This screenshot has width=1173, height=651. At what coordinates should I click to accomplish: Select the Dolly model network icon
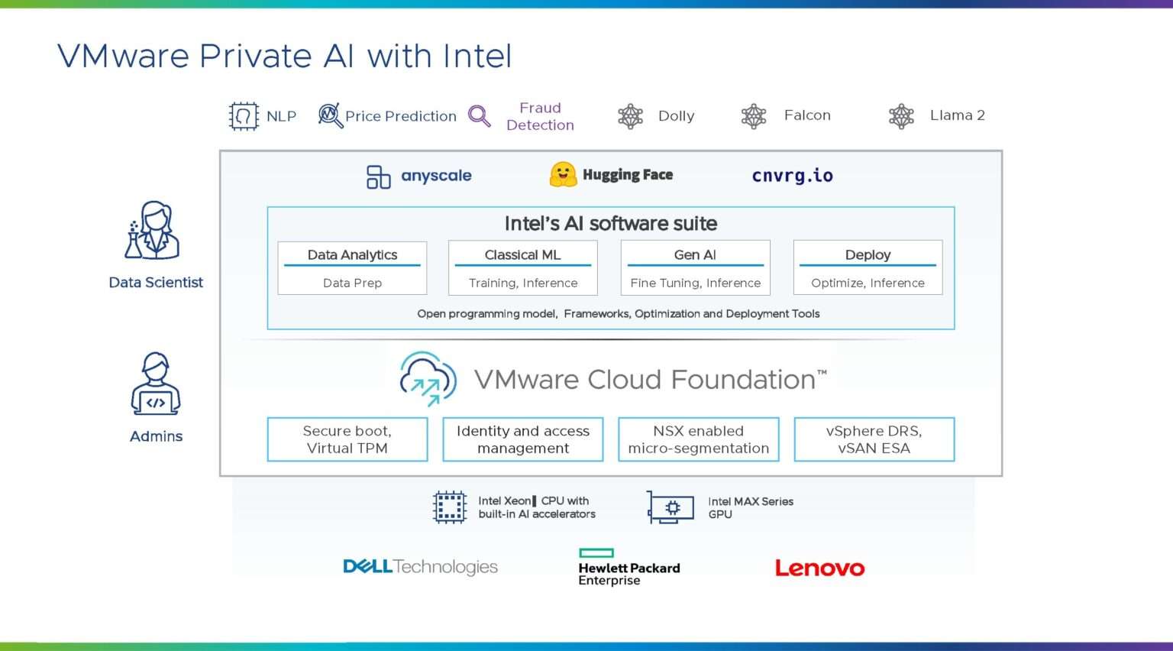[x=629, y=115]
